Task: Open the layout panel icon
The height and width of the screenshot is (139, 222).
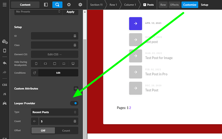Action: click(x=46, y=5)
